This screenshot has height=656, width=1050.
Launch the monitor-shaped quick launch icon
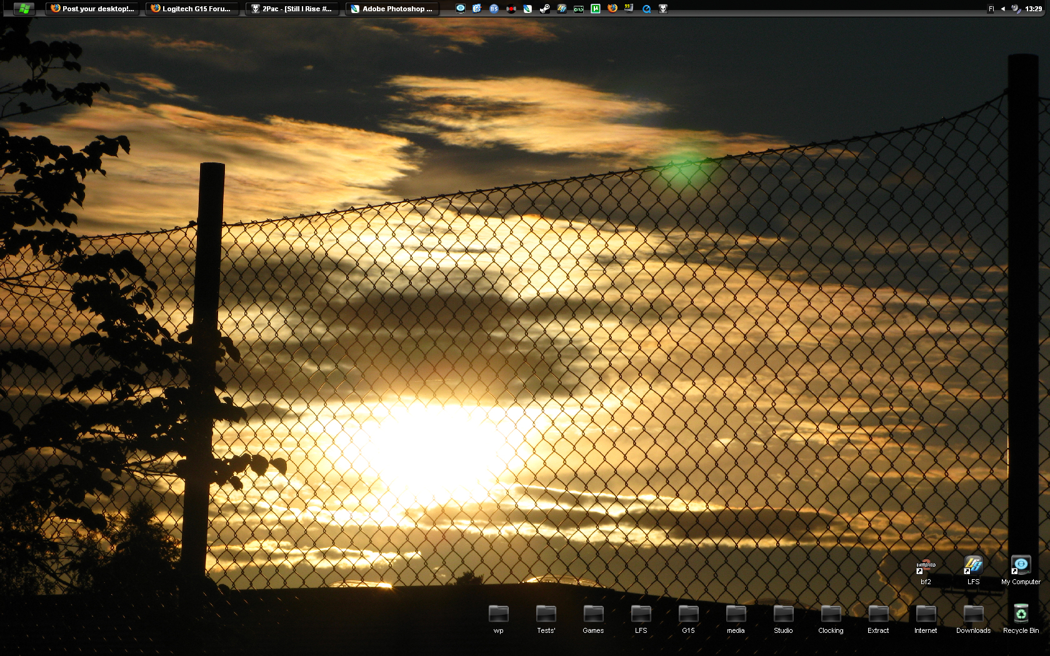coord(461,9)
